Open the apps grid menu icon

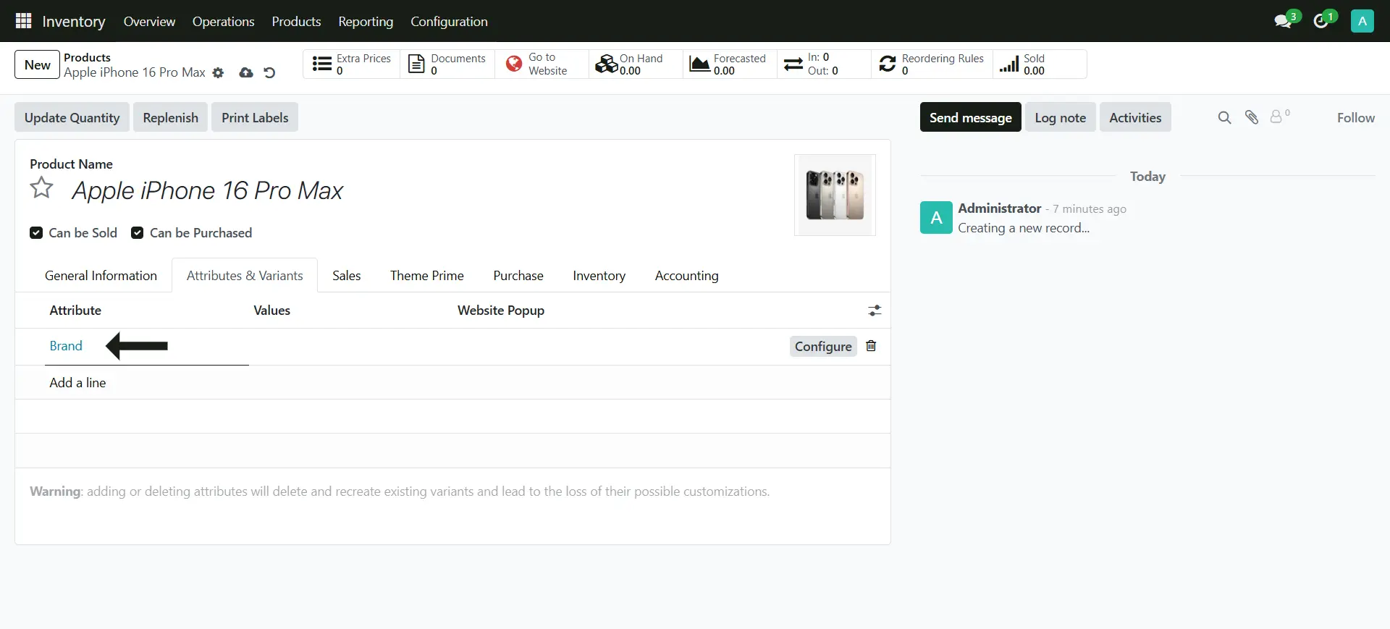23,21
